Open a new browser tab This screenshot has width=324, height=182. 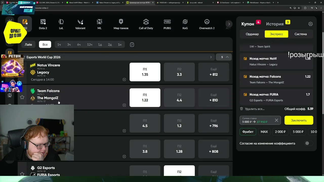278,3
